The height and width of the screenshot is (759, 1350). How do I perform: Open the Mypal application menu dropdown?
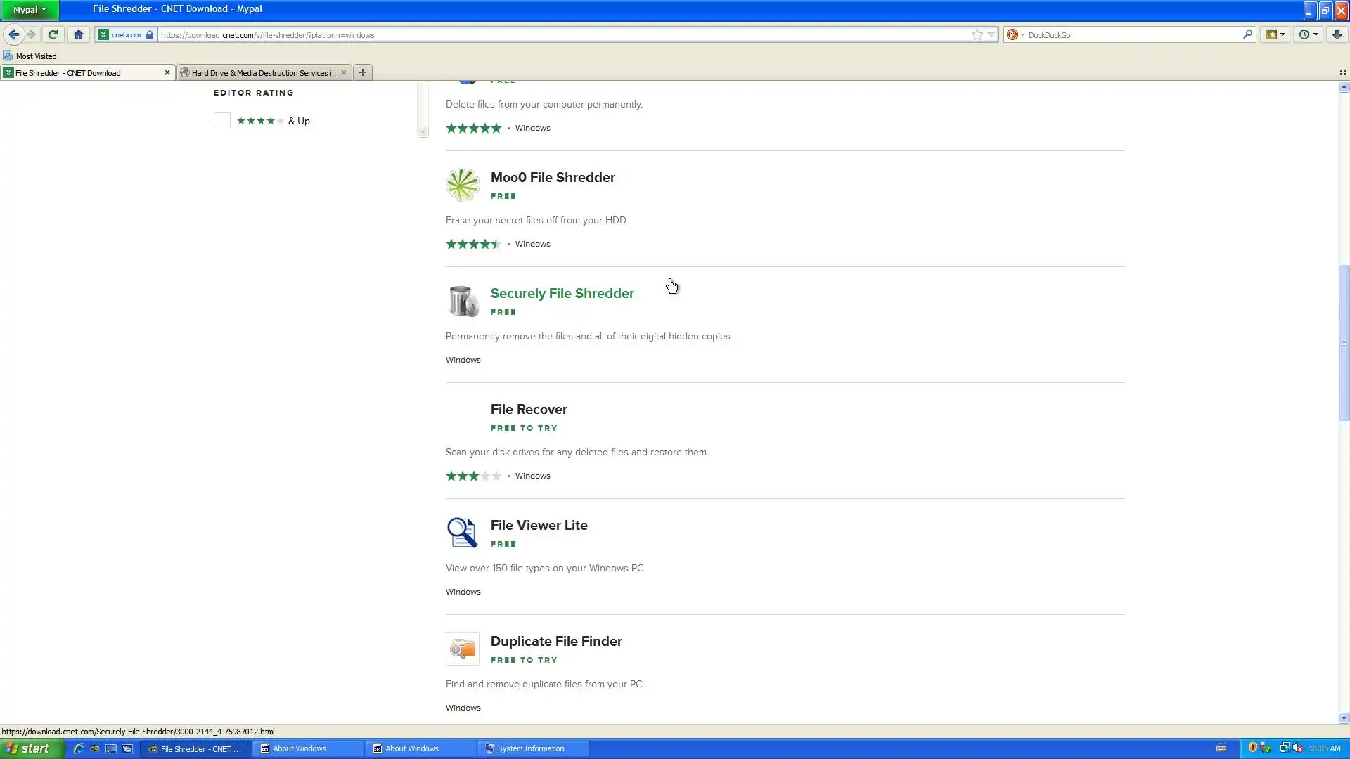(30, 10)
